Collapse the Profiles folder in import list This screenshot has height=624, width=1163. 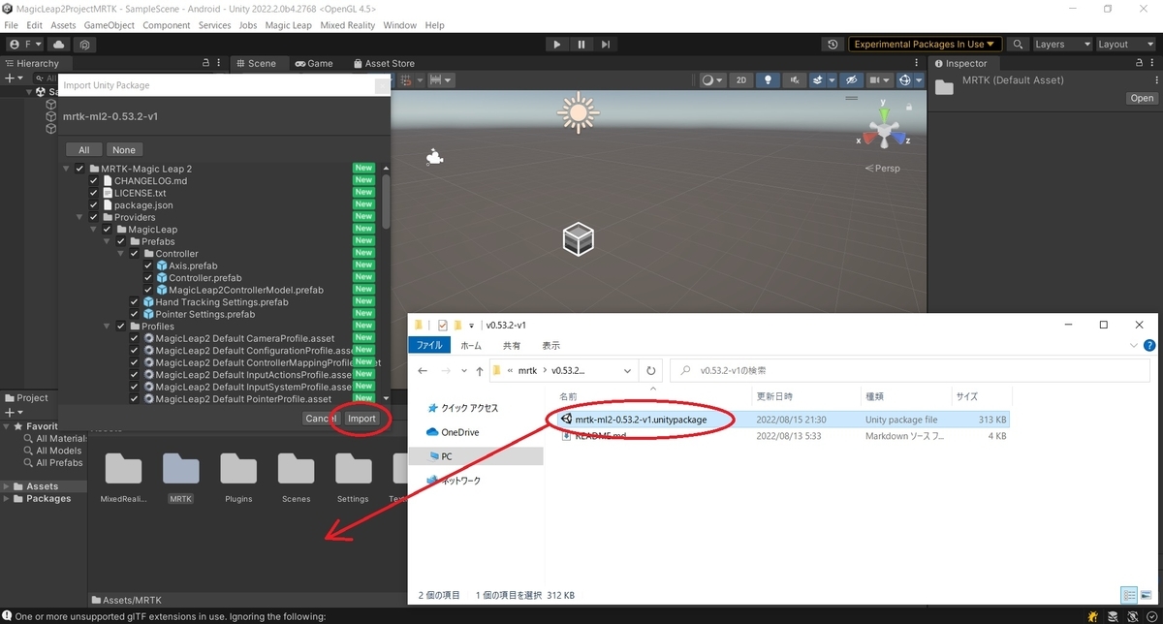pyautogui.click(x=108, y=327)
